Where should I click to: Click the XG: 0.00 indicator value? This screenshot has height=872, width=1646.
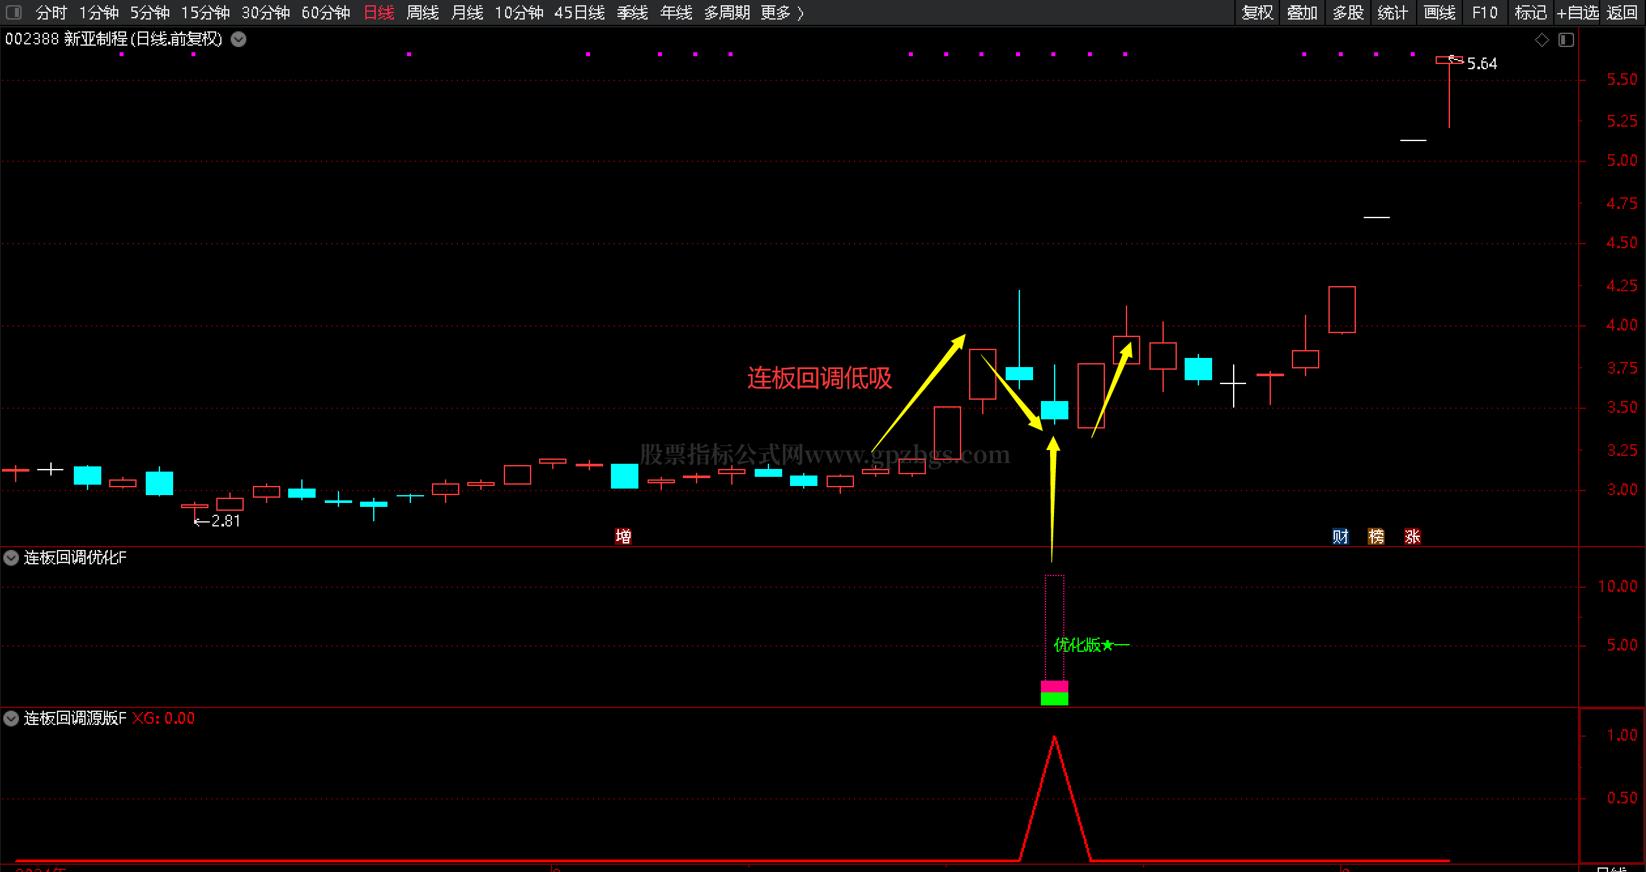[x=163, y=719]
